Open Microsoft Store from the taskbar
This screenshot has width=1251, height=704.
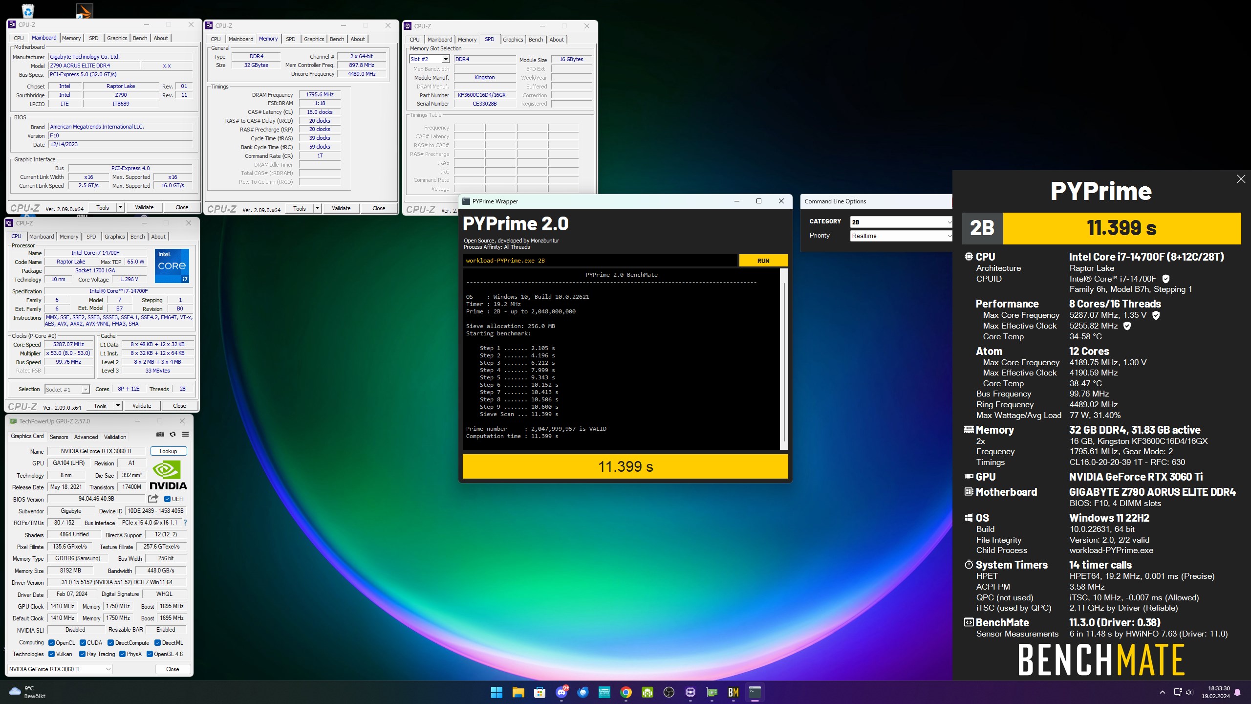tap(539, 692)
